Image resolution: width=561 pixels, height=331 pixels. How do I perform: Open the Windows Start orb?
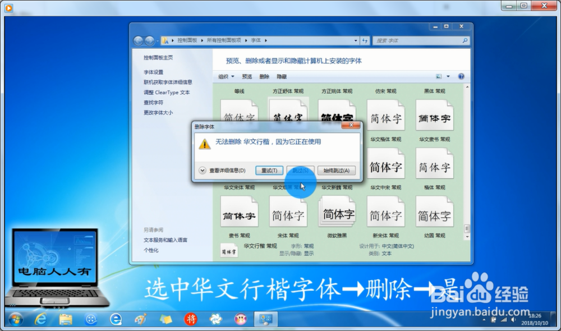[x=15, y=319]
